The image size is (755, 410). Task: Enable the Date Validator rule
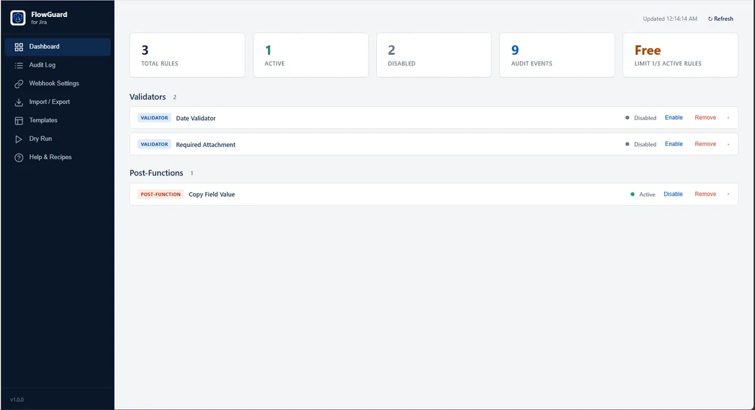(x=673, y=118)
